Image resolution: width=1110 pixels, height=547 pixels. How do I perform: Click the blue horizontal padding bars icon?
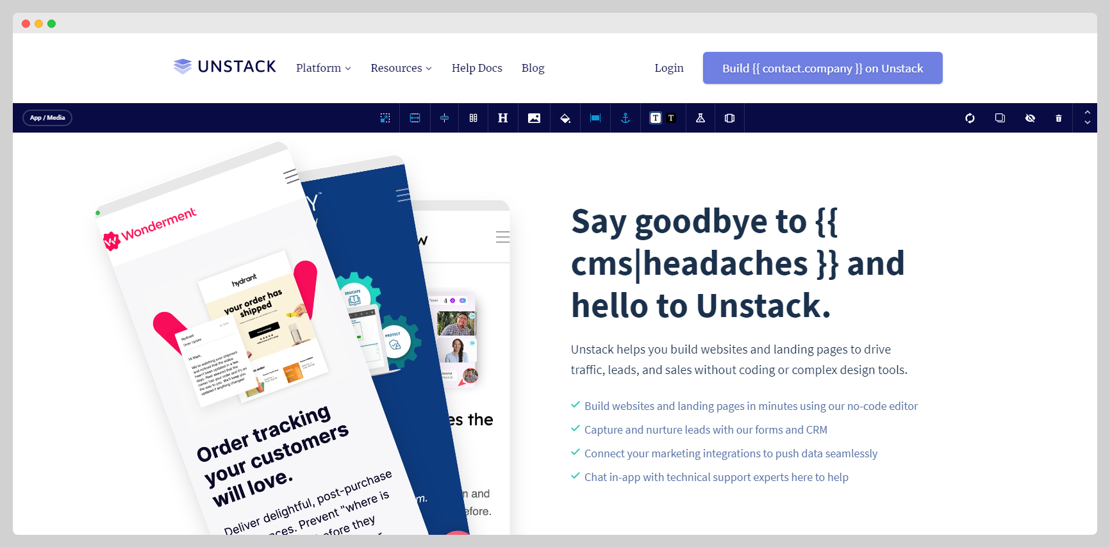(x=595, y=118)
